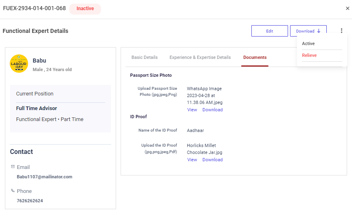This screenshot has height=210, width=352.
Task: Open Experience & Expertise Details tab
Action: (200, 57)
